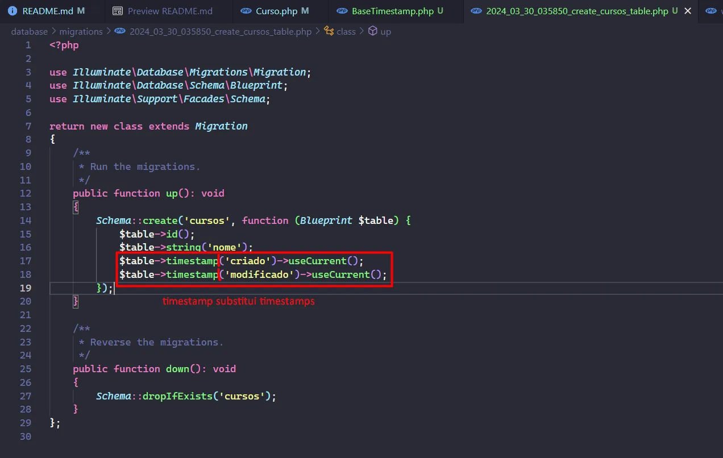Open the 'class' breadcrumb symbol dropdown
723x458 pixels.
click(346, 32)
